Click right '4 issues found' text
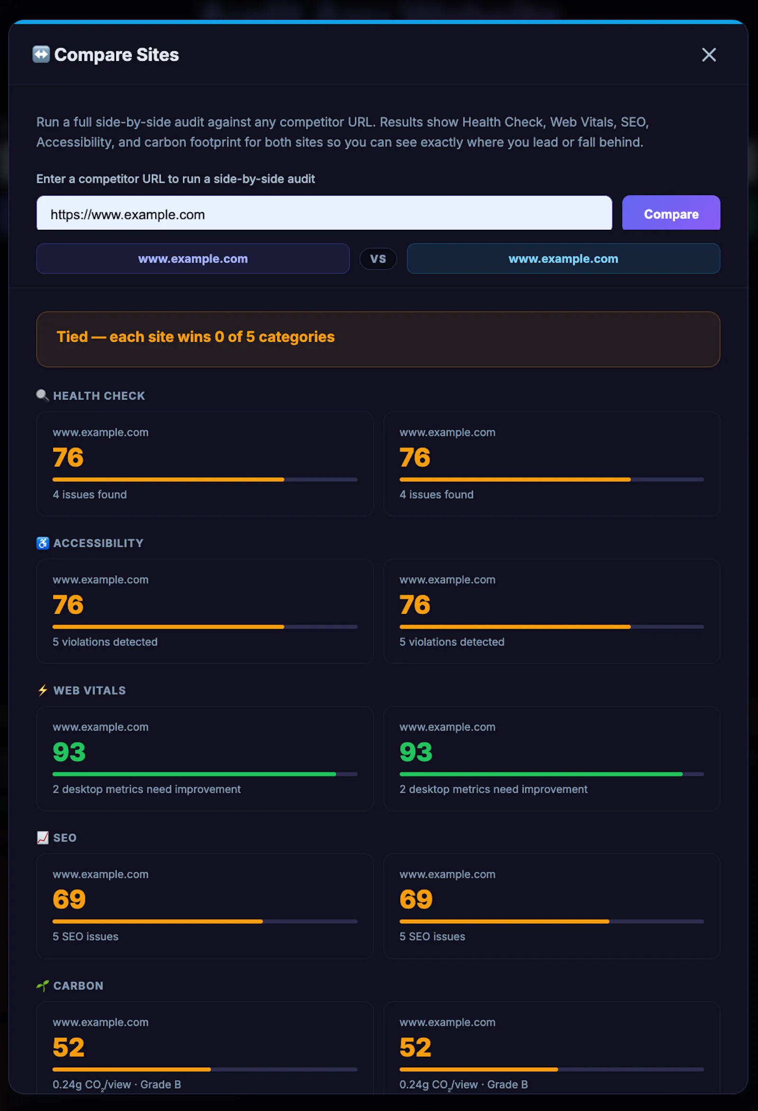The height and width of the screenshot is (1111, 758). [x=436, y=494]
